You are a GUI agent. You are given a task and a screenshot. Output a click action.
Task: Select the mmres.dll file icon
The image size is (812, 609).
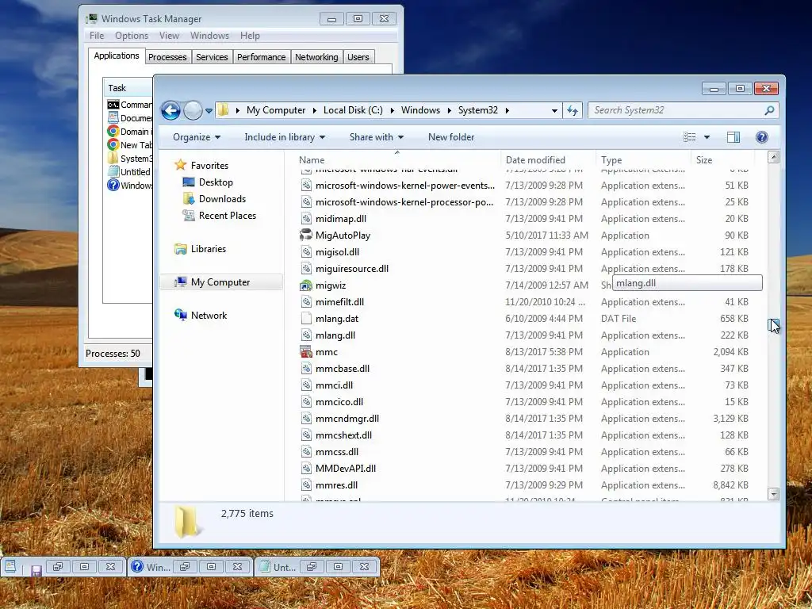pos(306,485)
